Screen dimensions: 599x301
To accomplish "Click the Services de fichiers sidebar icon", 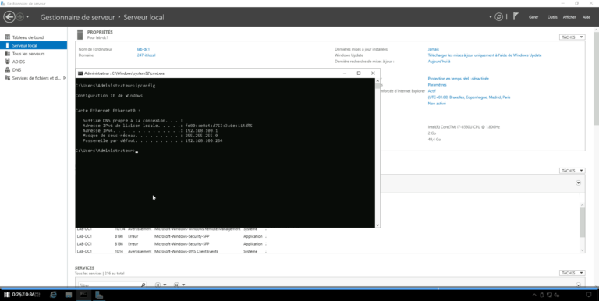I will 7,77.
